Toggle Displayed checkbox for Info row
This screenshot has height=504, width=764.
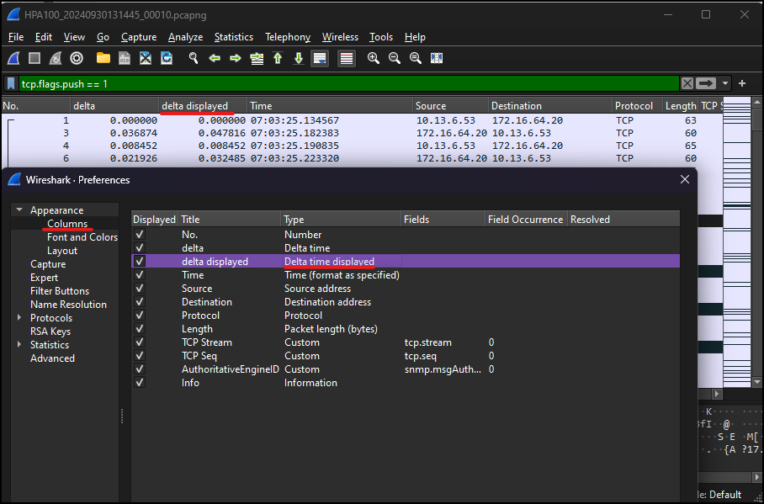140,383
